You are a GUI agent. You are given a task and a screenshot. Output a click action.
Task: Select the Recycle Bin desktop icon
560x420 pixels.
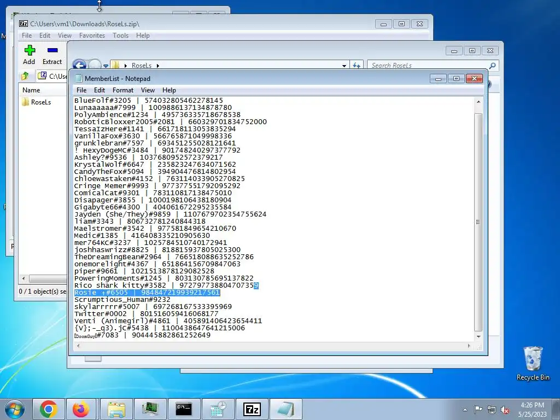tap(533, 364)
